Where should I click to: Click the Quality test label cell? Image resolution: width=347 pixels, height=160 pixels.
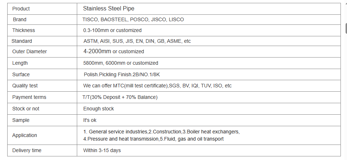pyautogui.click(x=25, y=86)
